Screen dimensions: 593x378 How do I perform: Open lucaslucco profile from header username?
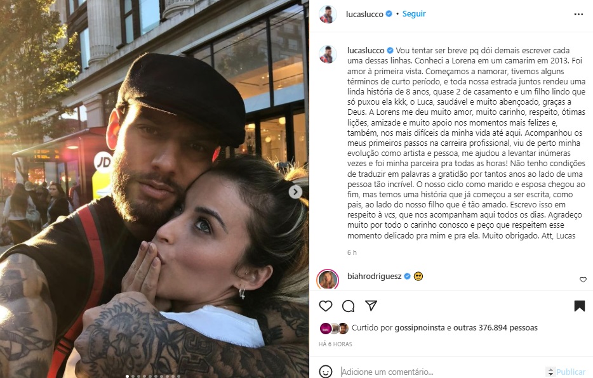(x=364, y=15)
